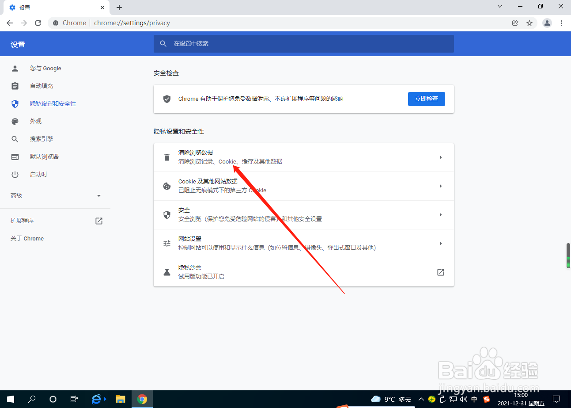Click the shield check icon in 安全检查 card
The height and width of the screenshot is (408, 571).
point(167,99)
